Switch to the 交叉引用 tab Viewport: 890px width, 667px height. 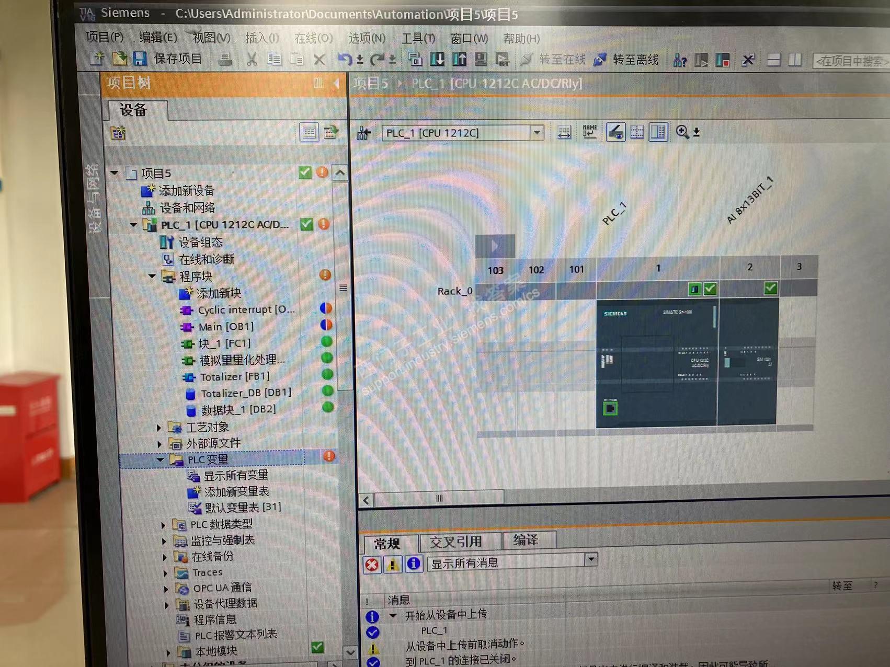tap(456, 542)
